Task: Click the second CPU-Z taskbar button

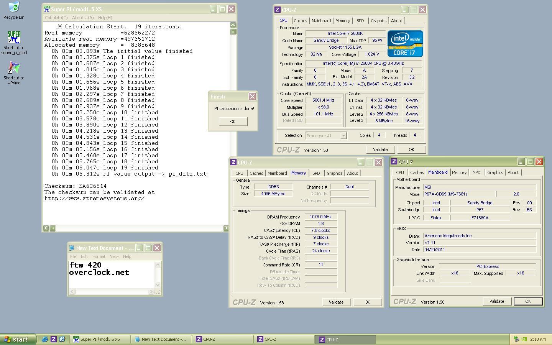Action: pos(284,339)
